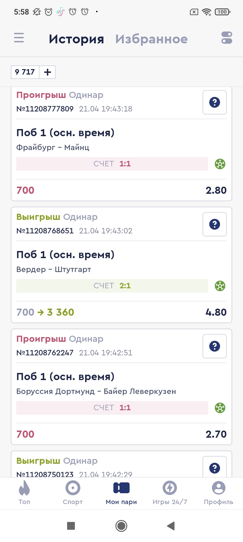Go to the Топ section

pos(24,493)
